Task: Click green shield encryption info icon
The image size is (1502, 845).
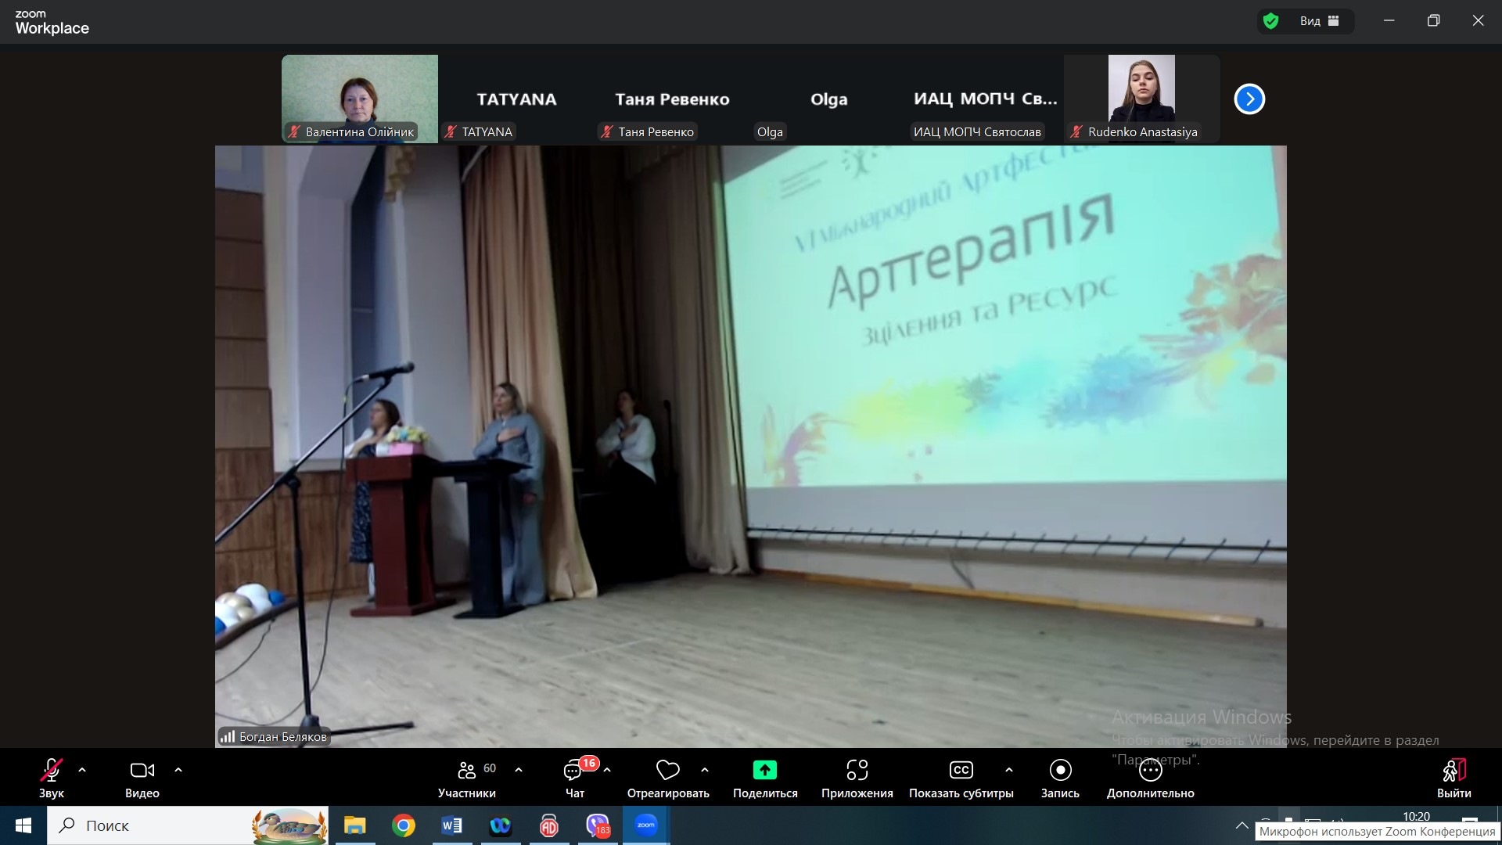Action: point(1271,21)
